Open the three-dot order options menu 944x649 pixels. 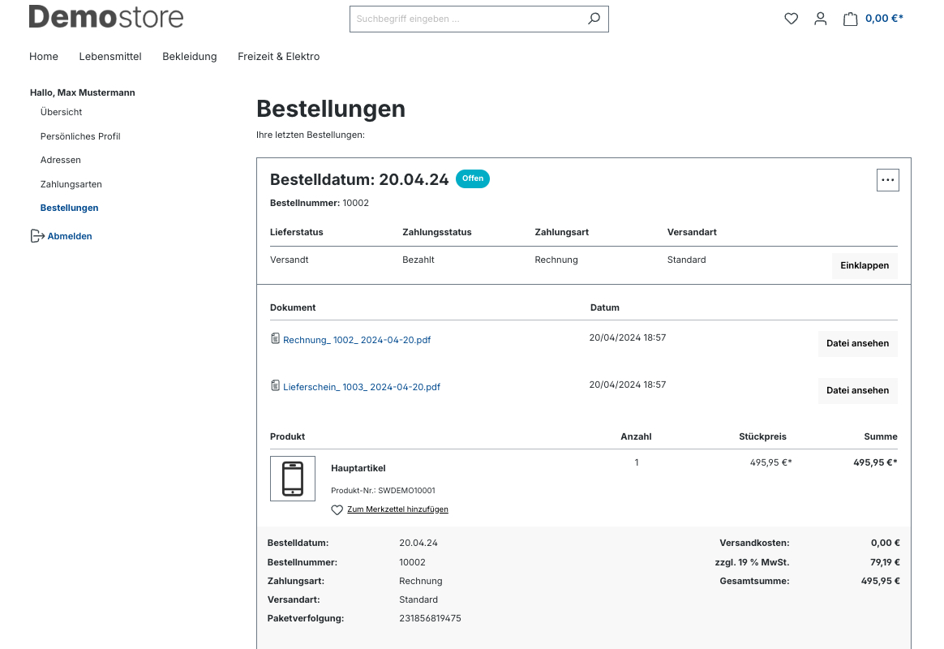[x=887, y=180]
